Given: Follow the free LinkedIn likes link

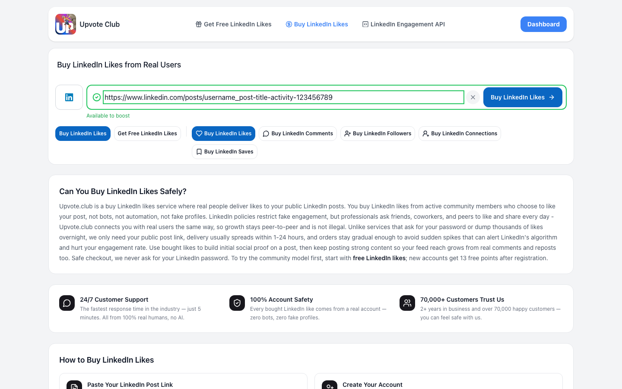Looking at the screenshot, I should [379, 258].
